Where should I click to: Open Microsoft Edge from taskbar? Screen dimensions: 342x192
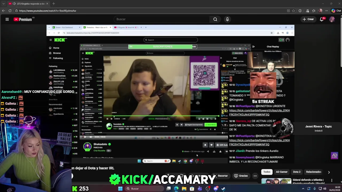click(176, 189)
